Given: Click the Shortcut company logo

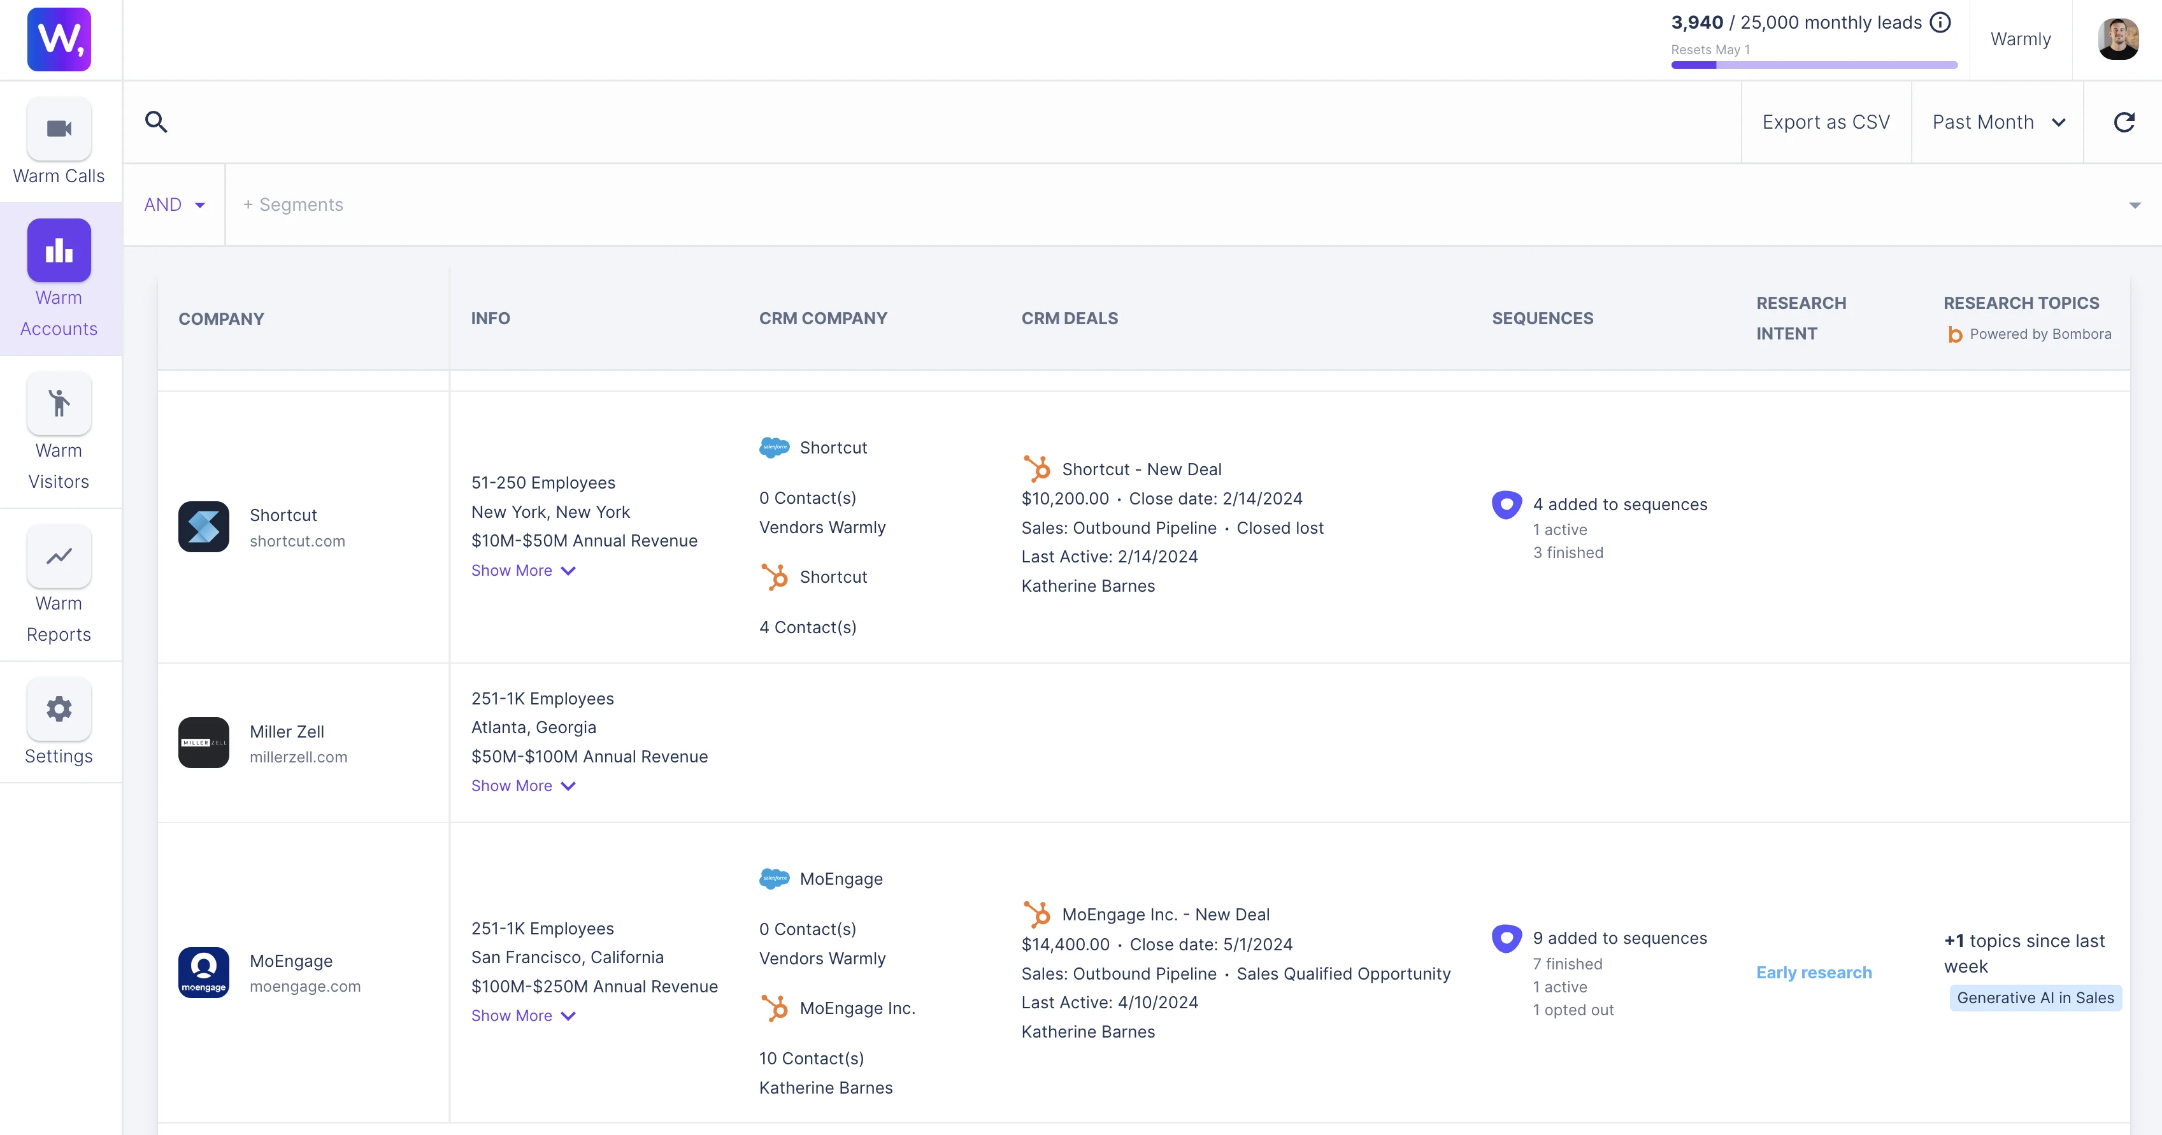Looking at the screenshot, I should tap(204, 527).
